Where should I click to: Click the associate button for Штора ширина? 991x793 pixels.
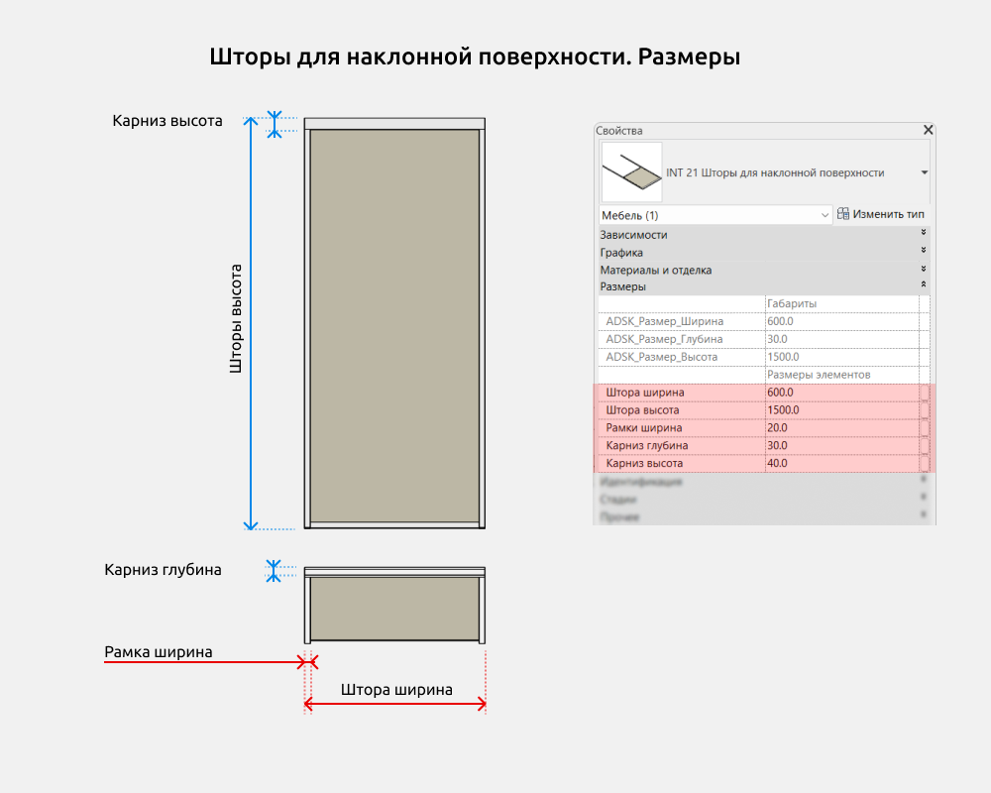(925, 393)
